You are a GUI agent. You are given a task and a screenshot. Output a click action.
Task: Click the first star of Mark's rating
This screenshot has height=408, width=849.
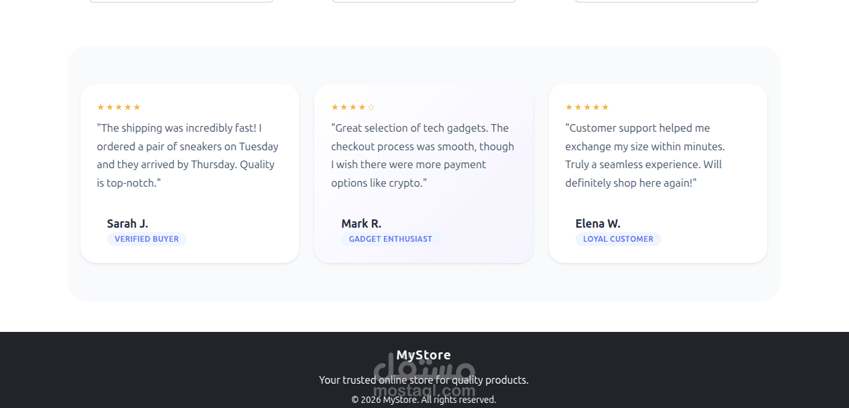pyautogui.click(x=335, y=107)
